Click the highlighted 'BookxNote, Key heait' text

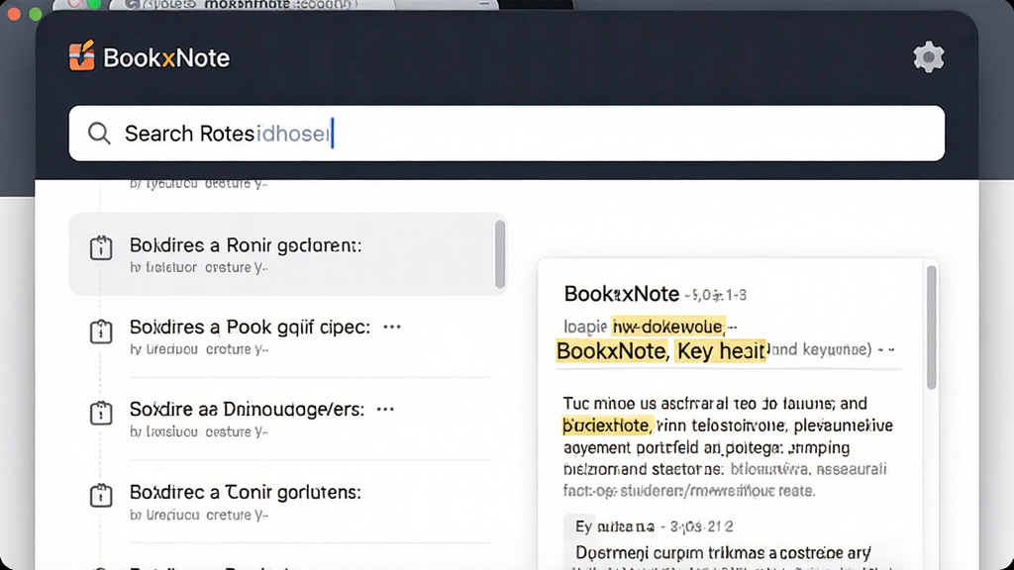click(x=660, y=351)
